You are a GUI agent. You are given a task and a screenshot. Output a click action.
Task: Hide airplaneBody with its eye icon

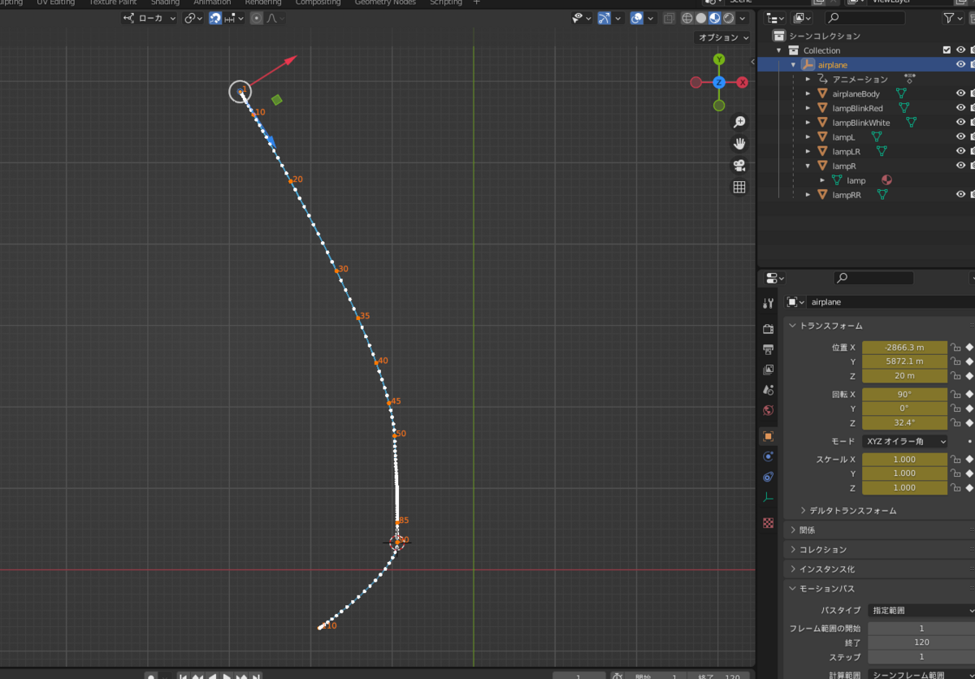click(x=960, y=94)
